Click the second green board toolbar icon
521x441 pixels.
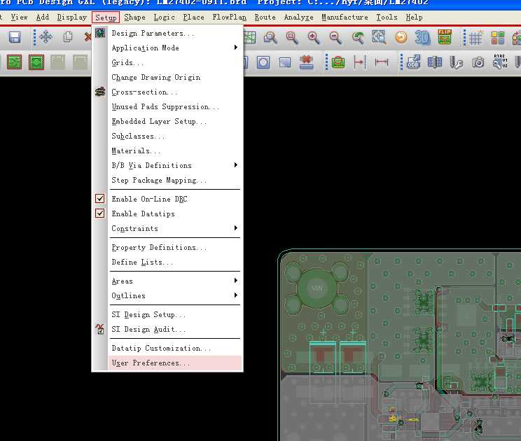point(36,62)
